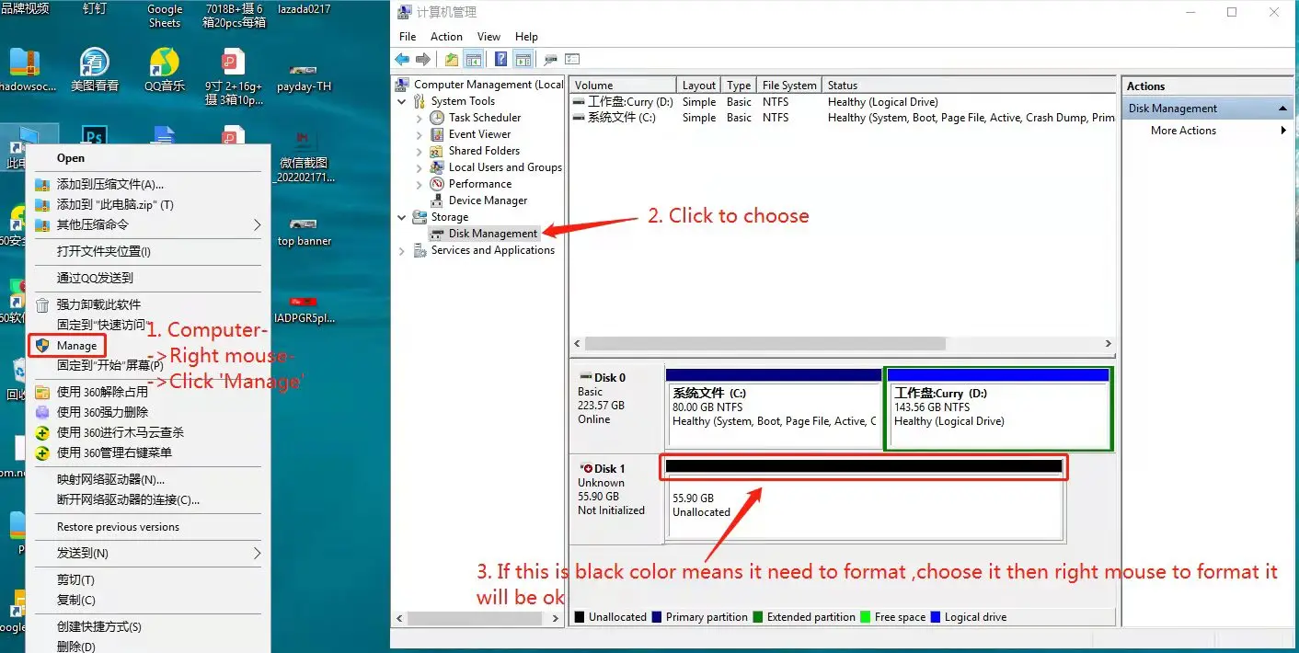Click the blue Help question-mark toolbar icon

(x=500, y=60)
